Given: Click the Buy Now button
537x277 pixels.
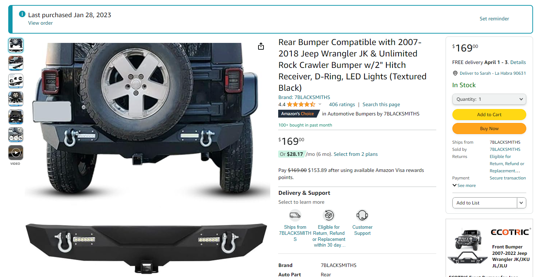Looking at the screenshot, I should pos(489,128).
